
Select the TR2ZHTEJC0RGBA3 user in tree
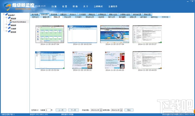[19, 22]
